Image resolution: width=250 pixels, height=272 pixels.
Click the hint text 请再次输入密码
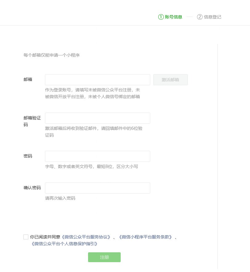(x=60, y=198)
